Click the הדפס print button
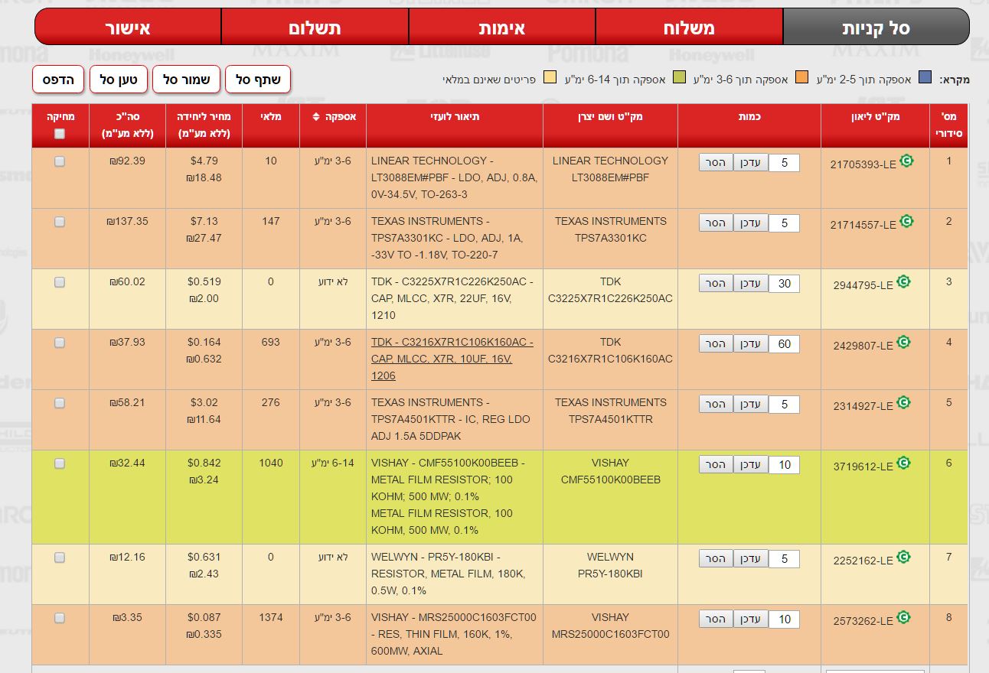Viewport: 989px width, 673px height. pyautogui.click(x=58, y=80)
